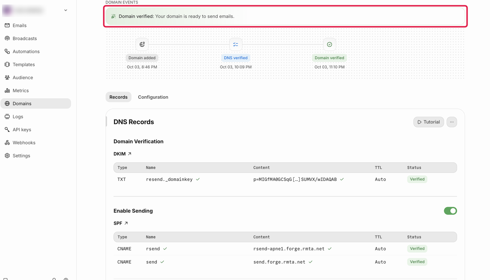The width and height of the screenshot is (490, 280).
Task: Click the Audience people icon
Action: tap(7, 77)
